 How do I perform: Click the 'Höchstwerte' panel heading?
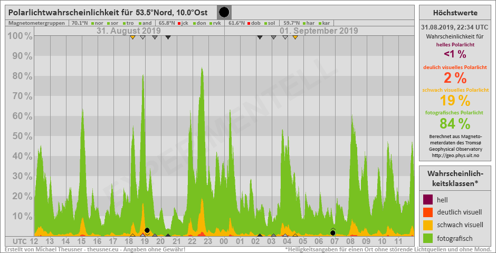(455, 13)
